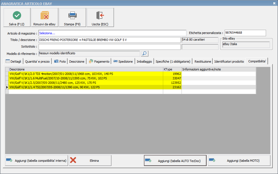The image size is (278, 174).
Task: Click the Aggiungi (tabella AUTO TecDoc) button label
Action: 179,161
